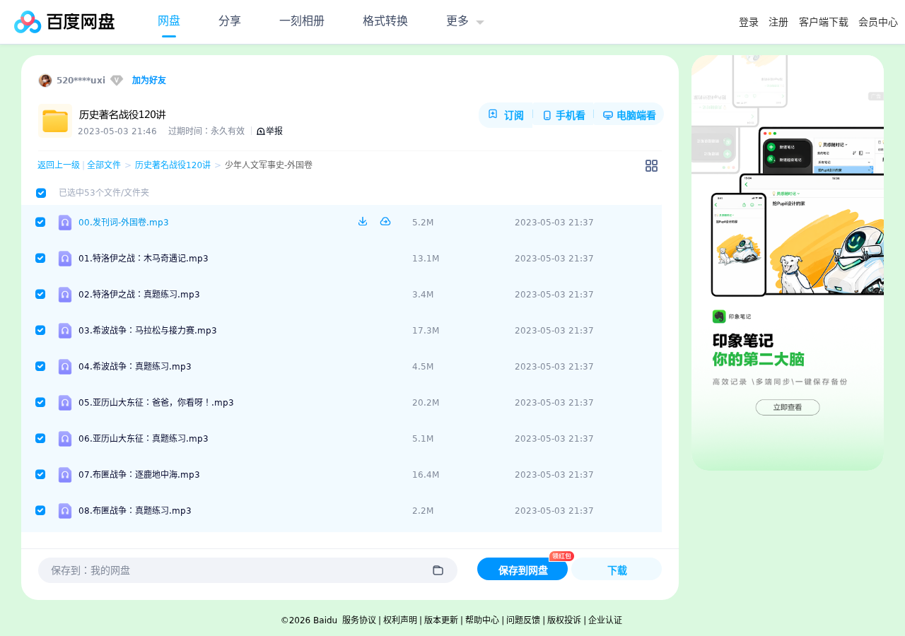Open file 02.特洛伊之战：真题练习.mp3

[x=139, y=294]
